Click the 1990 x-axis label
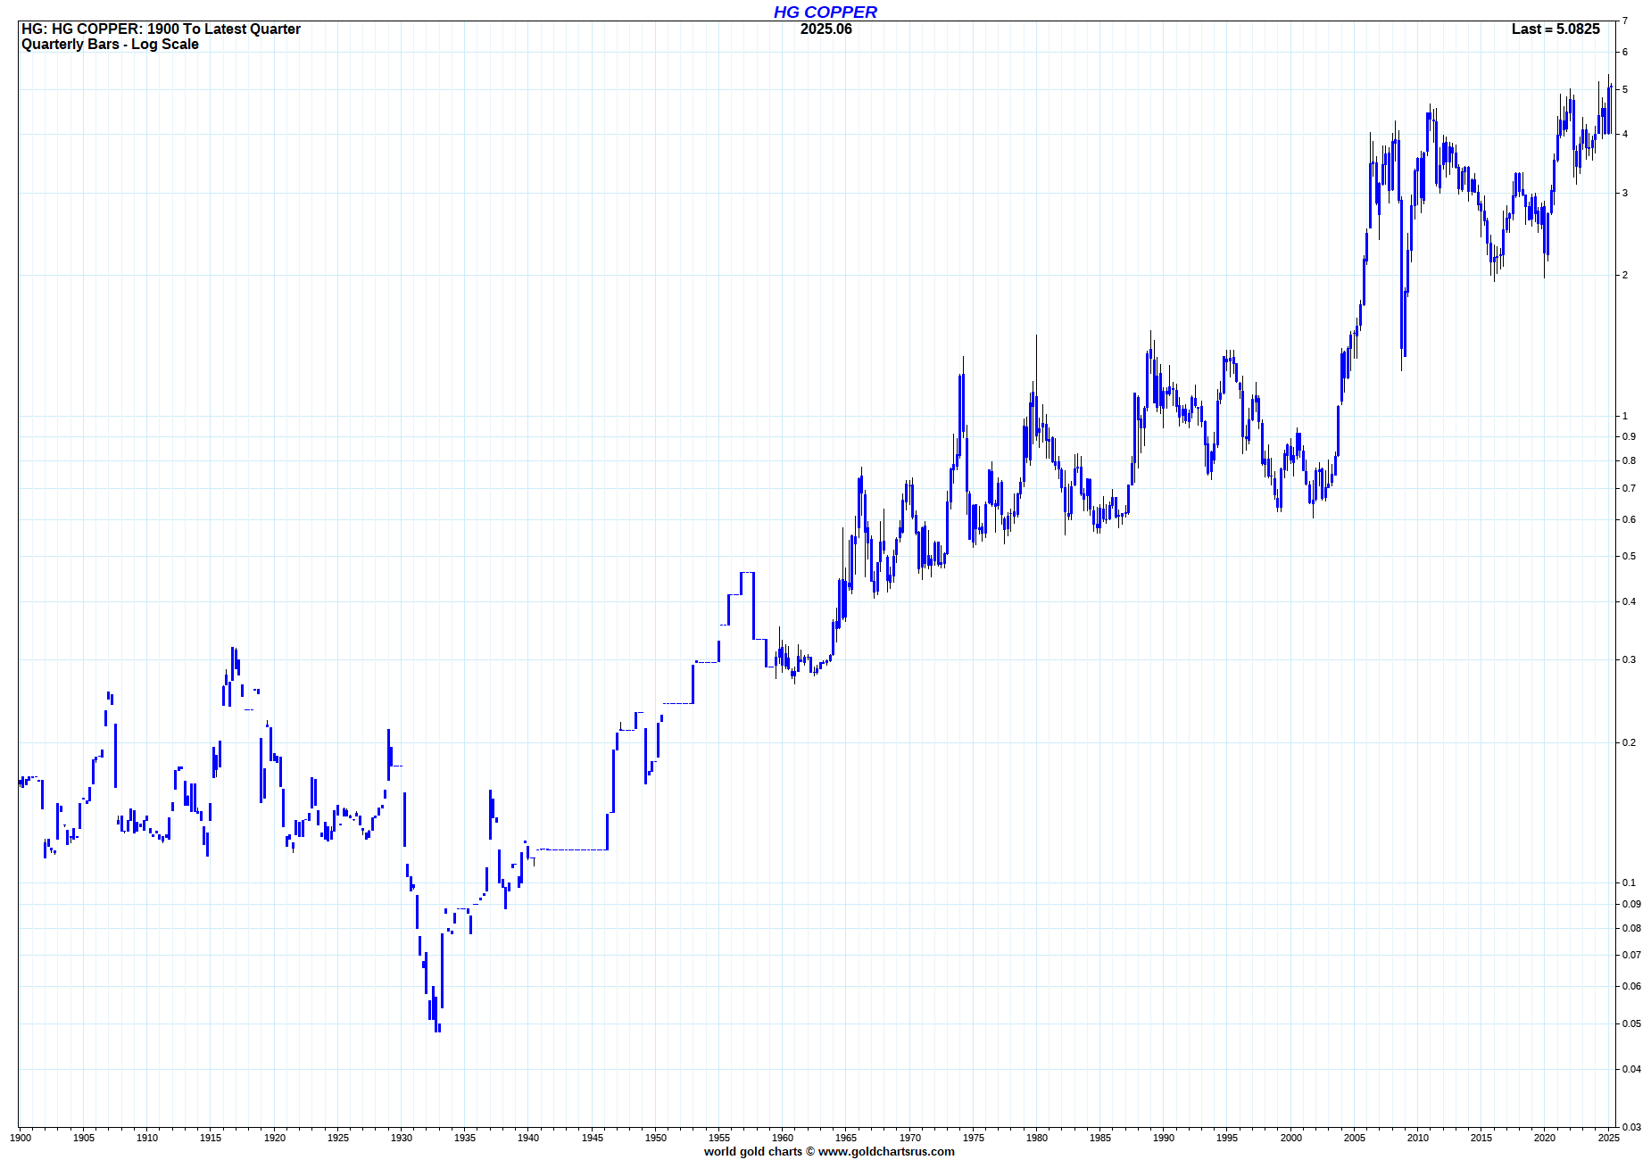Image resolution: width=1651 pixels, height=1160 pixels. tap(1164, 1138)
